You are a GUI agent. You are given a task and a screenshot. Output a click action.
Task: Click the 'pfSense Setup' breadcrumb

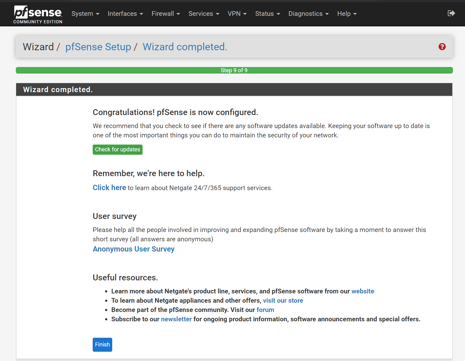tap(98, 47)
